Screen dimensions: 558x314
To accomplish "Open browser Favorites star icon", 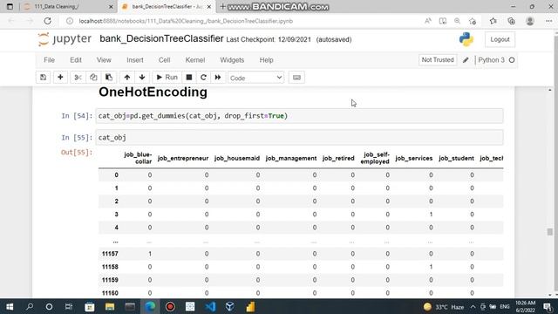I will click(x=493, y=21).
